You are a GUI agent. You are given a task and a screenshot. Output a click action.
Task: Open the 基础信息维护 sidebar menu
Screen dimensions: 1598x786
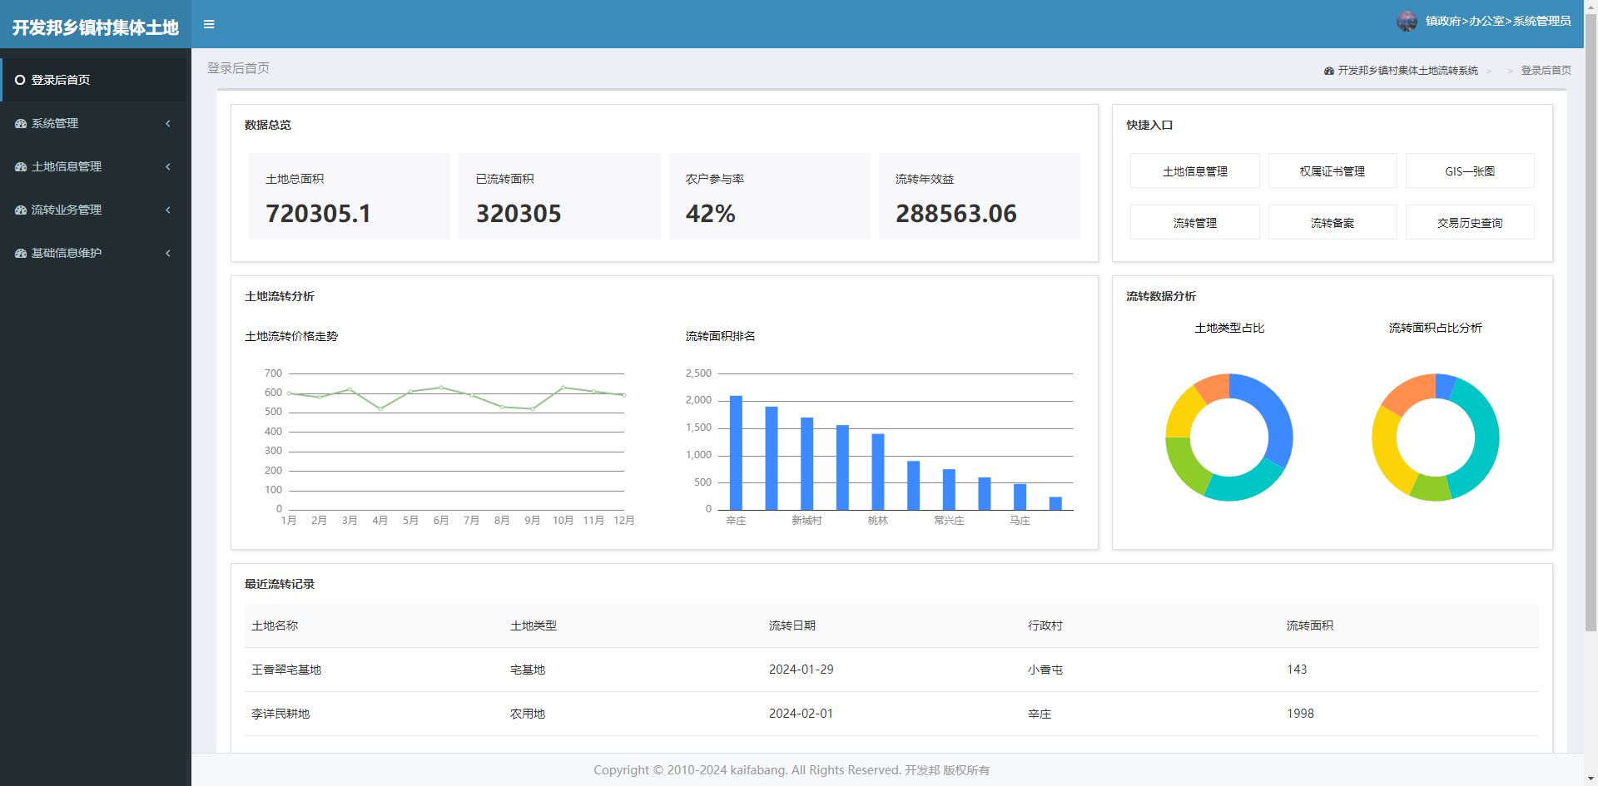tap(96, 253)
